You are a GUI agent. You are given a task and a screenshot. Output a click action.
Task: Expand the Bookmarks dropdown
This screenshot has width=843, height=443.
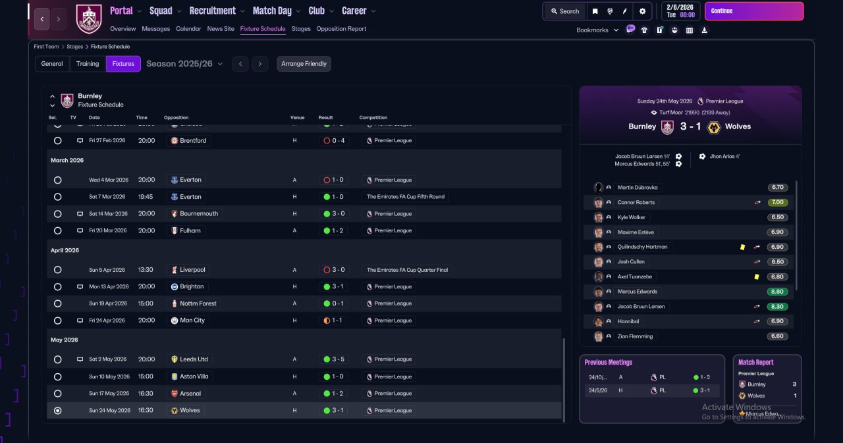pyautogui.click(x=597, y=30)
